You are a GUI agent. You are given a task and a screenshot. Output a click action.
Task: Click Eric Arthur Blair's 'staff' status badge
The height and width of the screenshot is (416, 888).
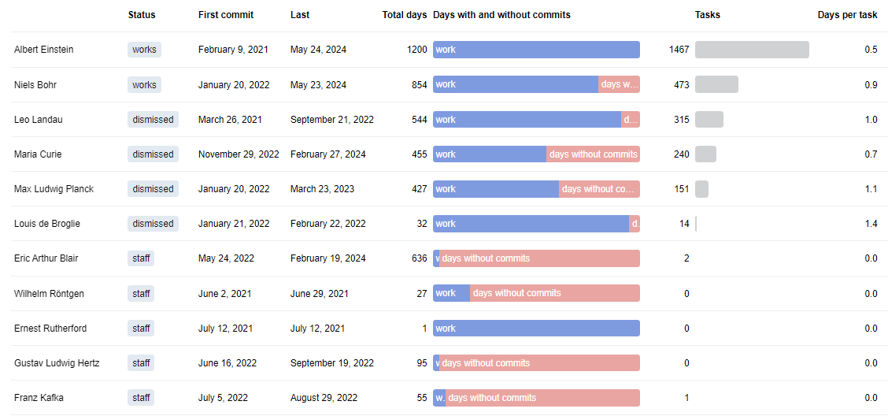click(141, 258)
